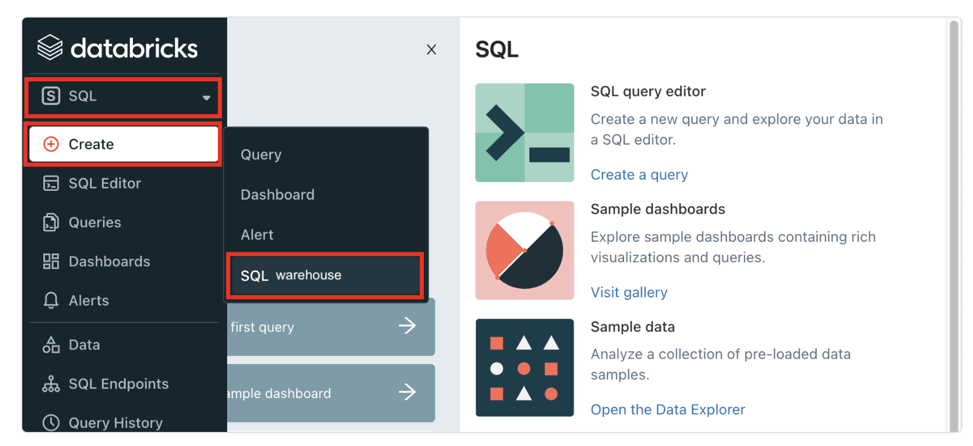Click the Dashboards grid icon

tap(51, 262)
